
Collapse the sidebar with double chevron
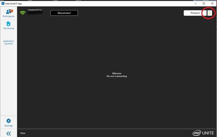click(9, 134)
